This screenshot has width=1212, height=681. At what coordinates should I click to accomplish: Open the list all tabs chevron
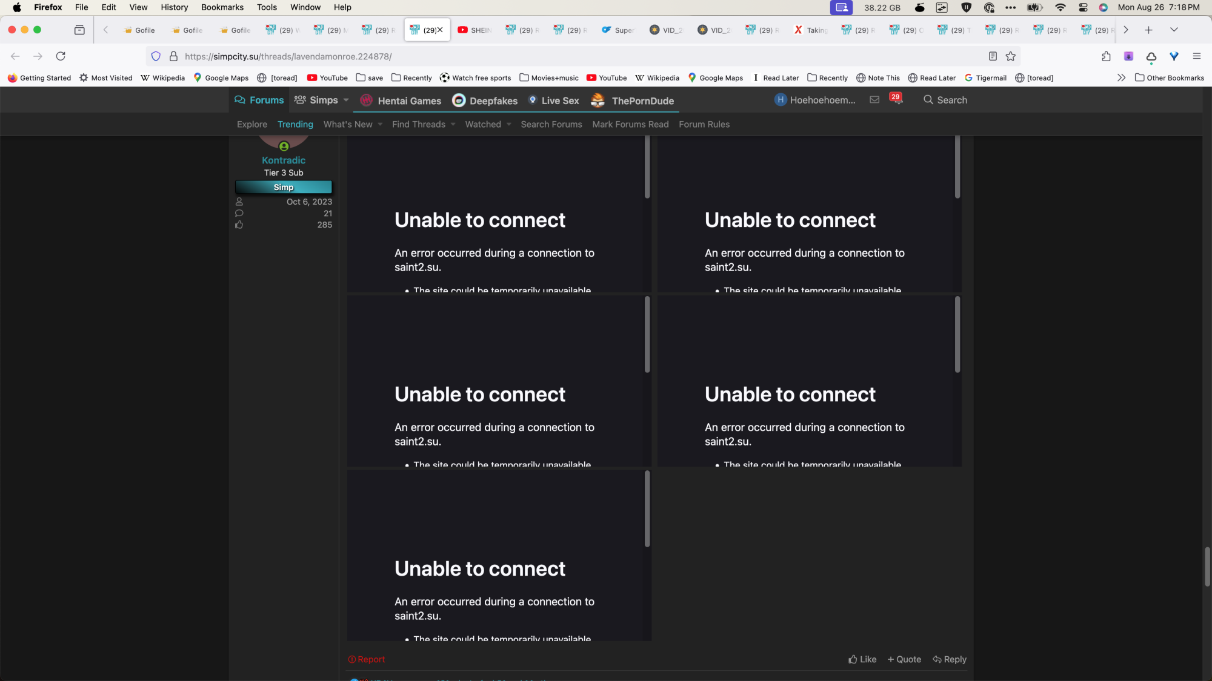click(x=1174, y=30)
